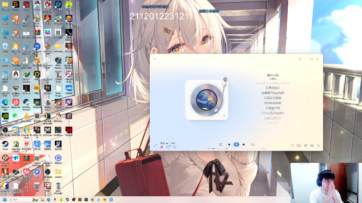362x203 pixels.
Task: Seek along the song progress bar
Action: tap(237, 148)
